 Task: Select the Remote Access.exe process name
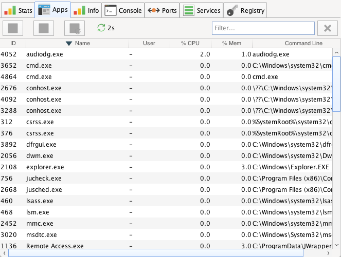coord(55,246)
